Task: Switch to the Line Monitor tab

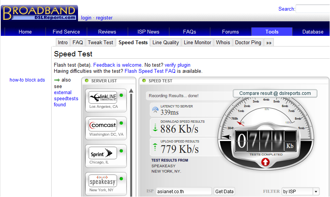Action: [x=197, y=43]
